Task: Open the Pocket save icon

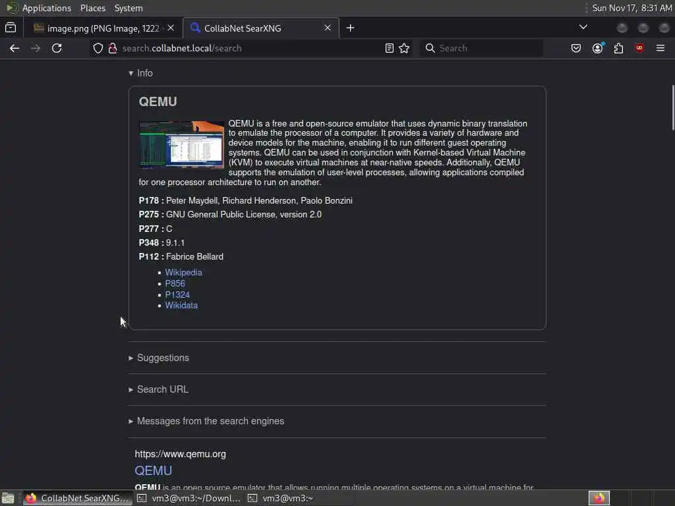Action: (x=576, y=48)
